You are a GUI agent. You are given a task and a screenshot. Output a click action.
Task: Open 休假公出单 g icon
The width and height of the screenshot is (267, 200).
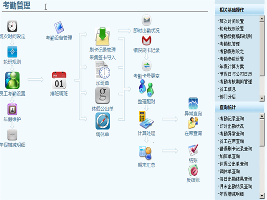pyautogui.click(x=103, y=95)
